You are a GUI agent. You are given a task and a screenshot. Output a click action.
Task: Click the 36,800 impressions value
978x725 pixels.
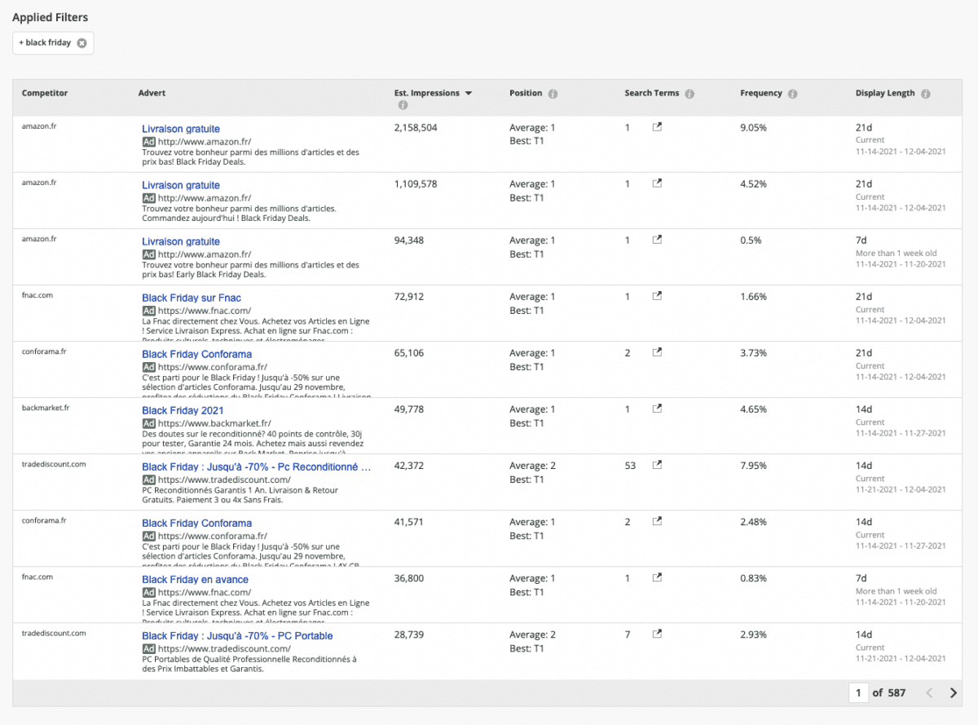point(409,578)
